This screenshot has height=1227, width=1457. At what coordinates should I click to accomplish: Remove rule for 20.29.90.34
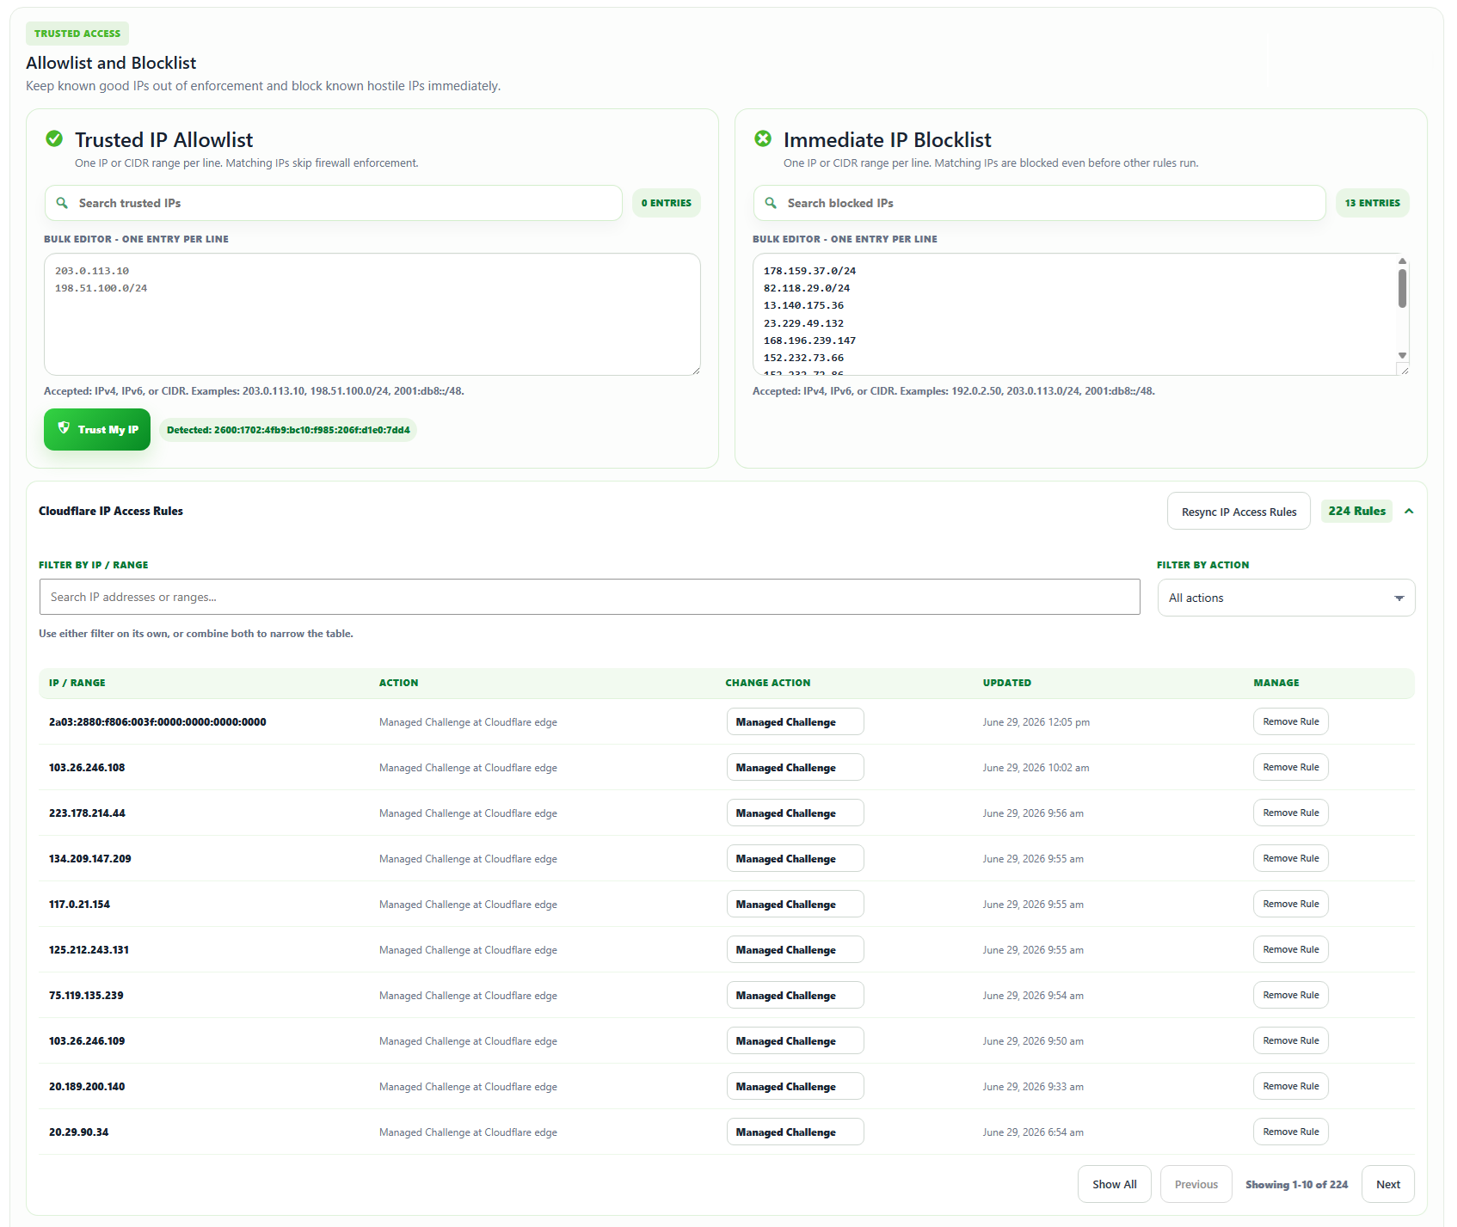(x=1290, y=1132)
